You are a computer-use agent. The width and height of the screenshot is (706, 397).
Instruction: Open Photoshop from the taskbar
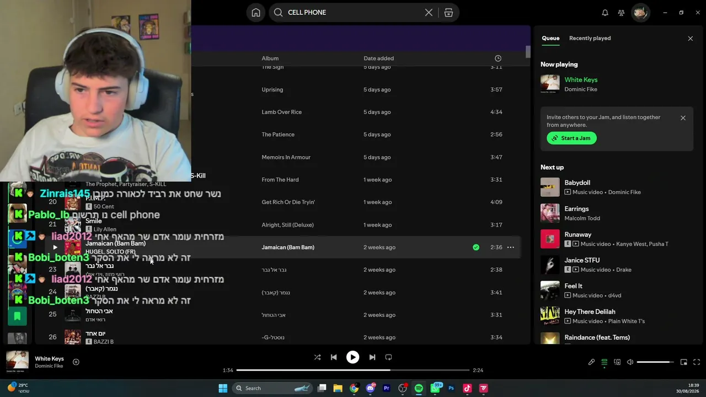point(451,388)
